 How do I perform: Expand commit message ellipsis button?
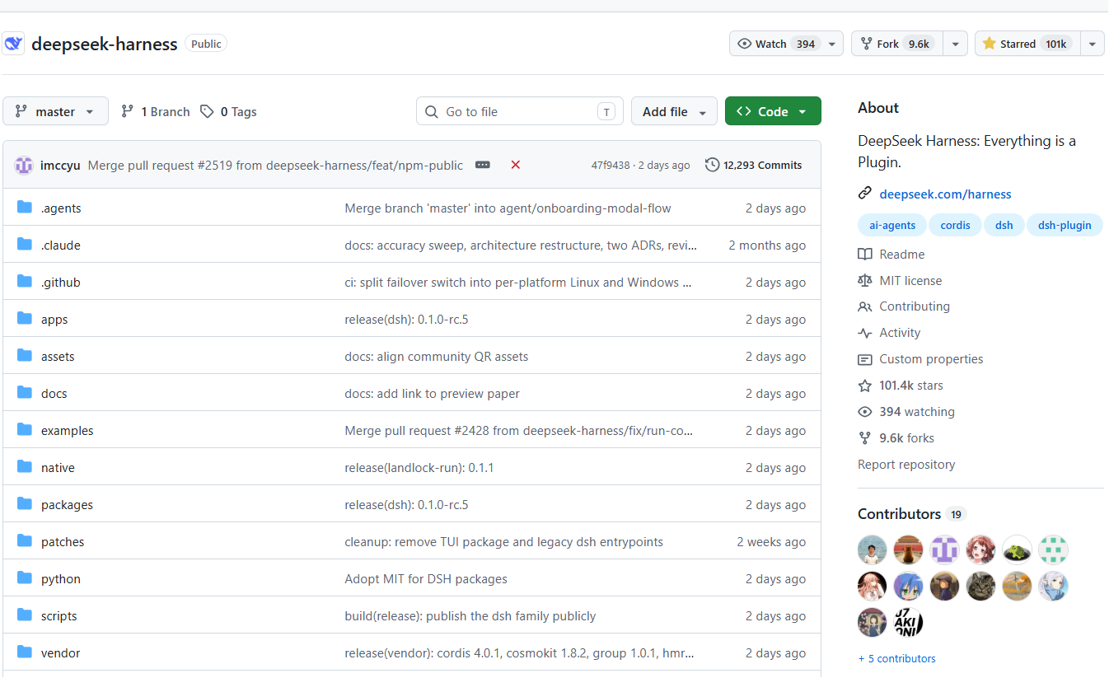point(483,165)
